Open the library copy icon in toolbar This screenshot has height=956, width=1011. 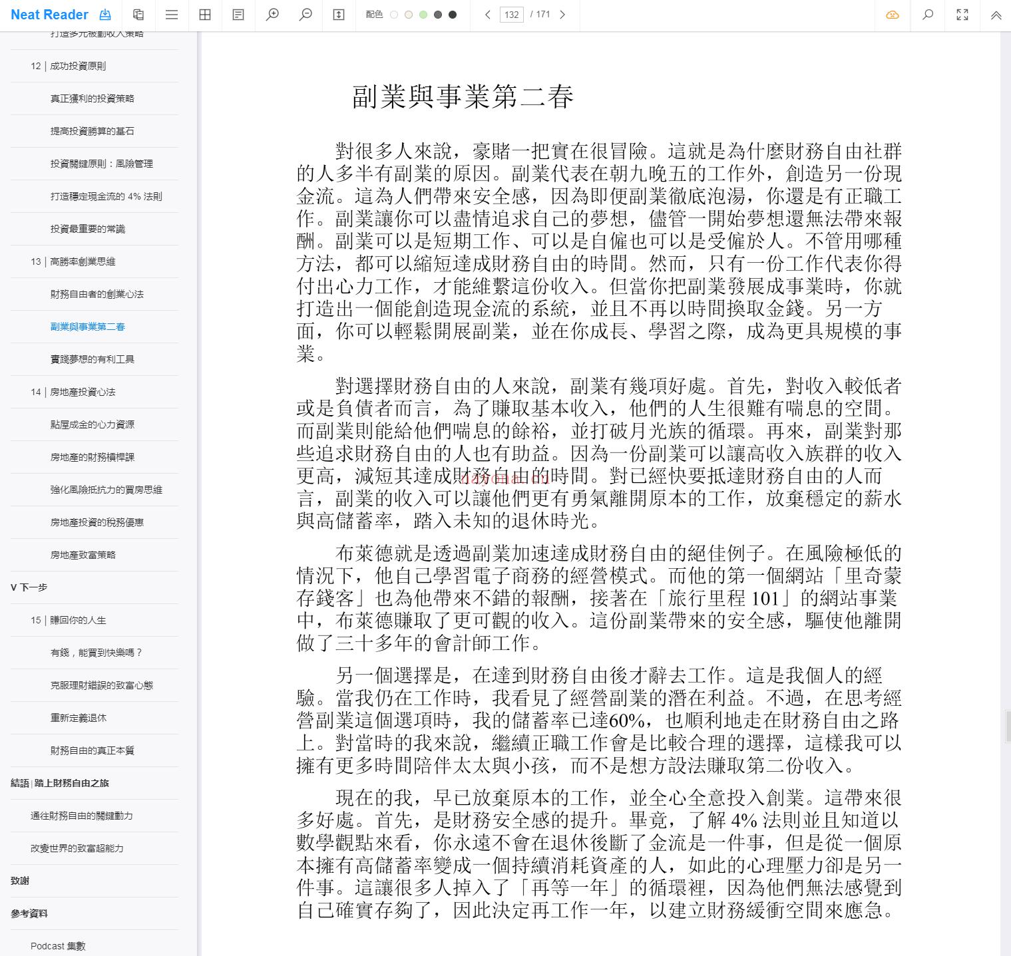coord(138,15)
